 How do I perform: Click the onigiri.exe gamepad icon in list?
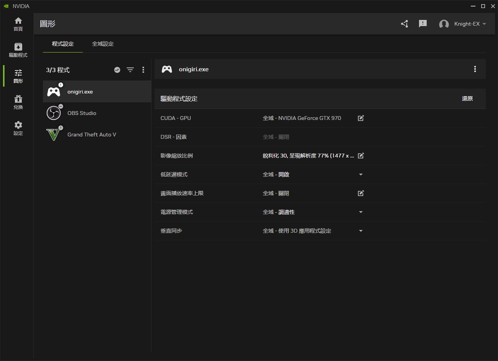pyautogui.click(x=54, y=92)
